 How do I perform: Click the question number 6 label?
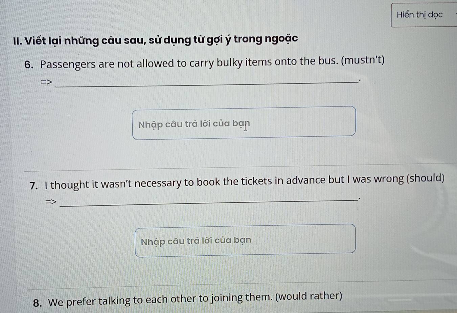click(x=30, y=65)
